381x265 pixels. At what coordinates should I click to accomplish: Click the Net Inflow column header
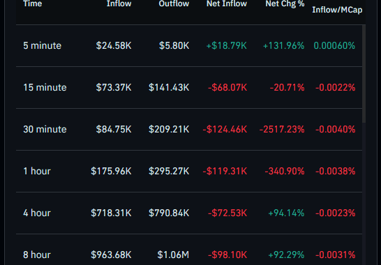(x=227, y=3)
